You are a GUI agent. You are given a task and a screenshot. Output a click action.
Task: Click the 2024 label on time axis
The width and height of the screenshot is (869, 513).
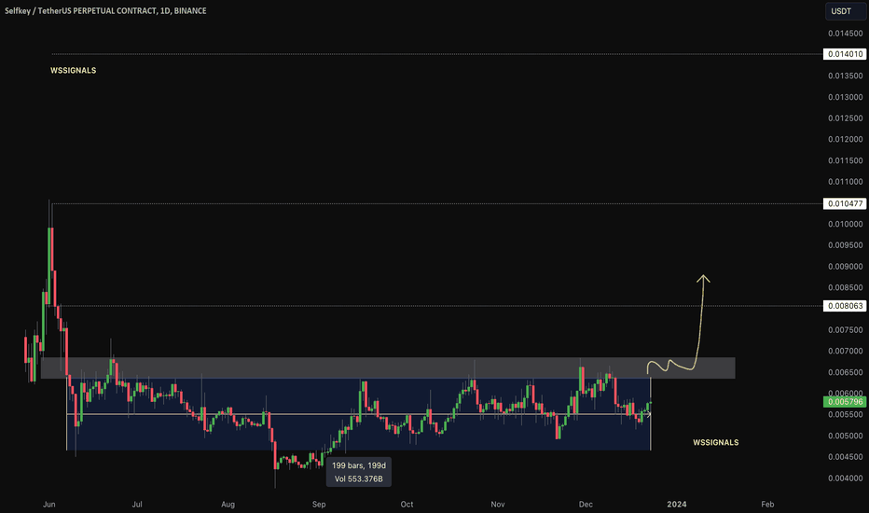677,504
